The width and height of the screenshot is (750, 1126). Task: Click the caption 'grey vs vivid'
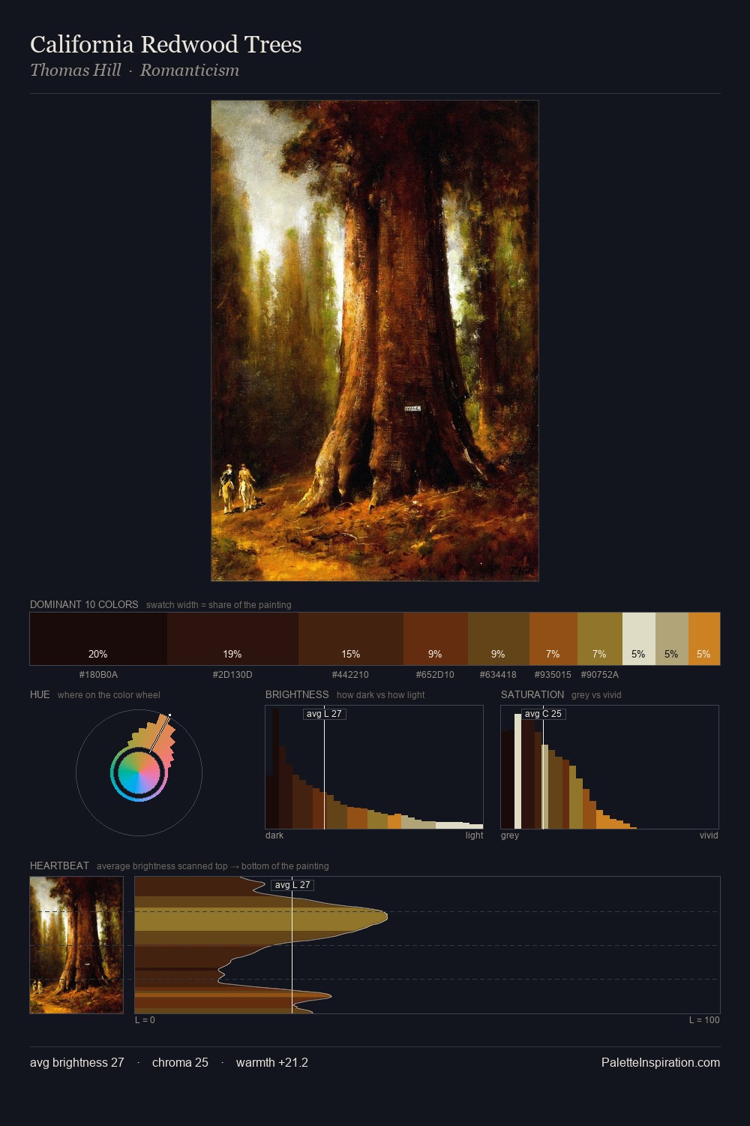[x=596, y=695]
